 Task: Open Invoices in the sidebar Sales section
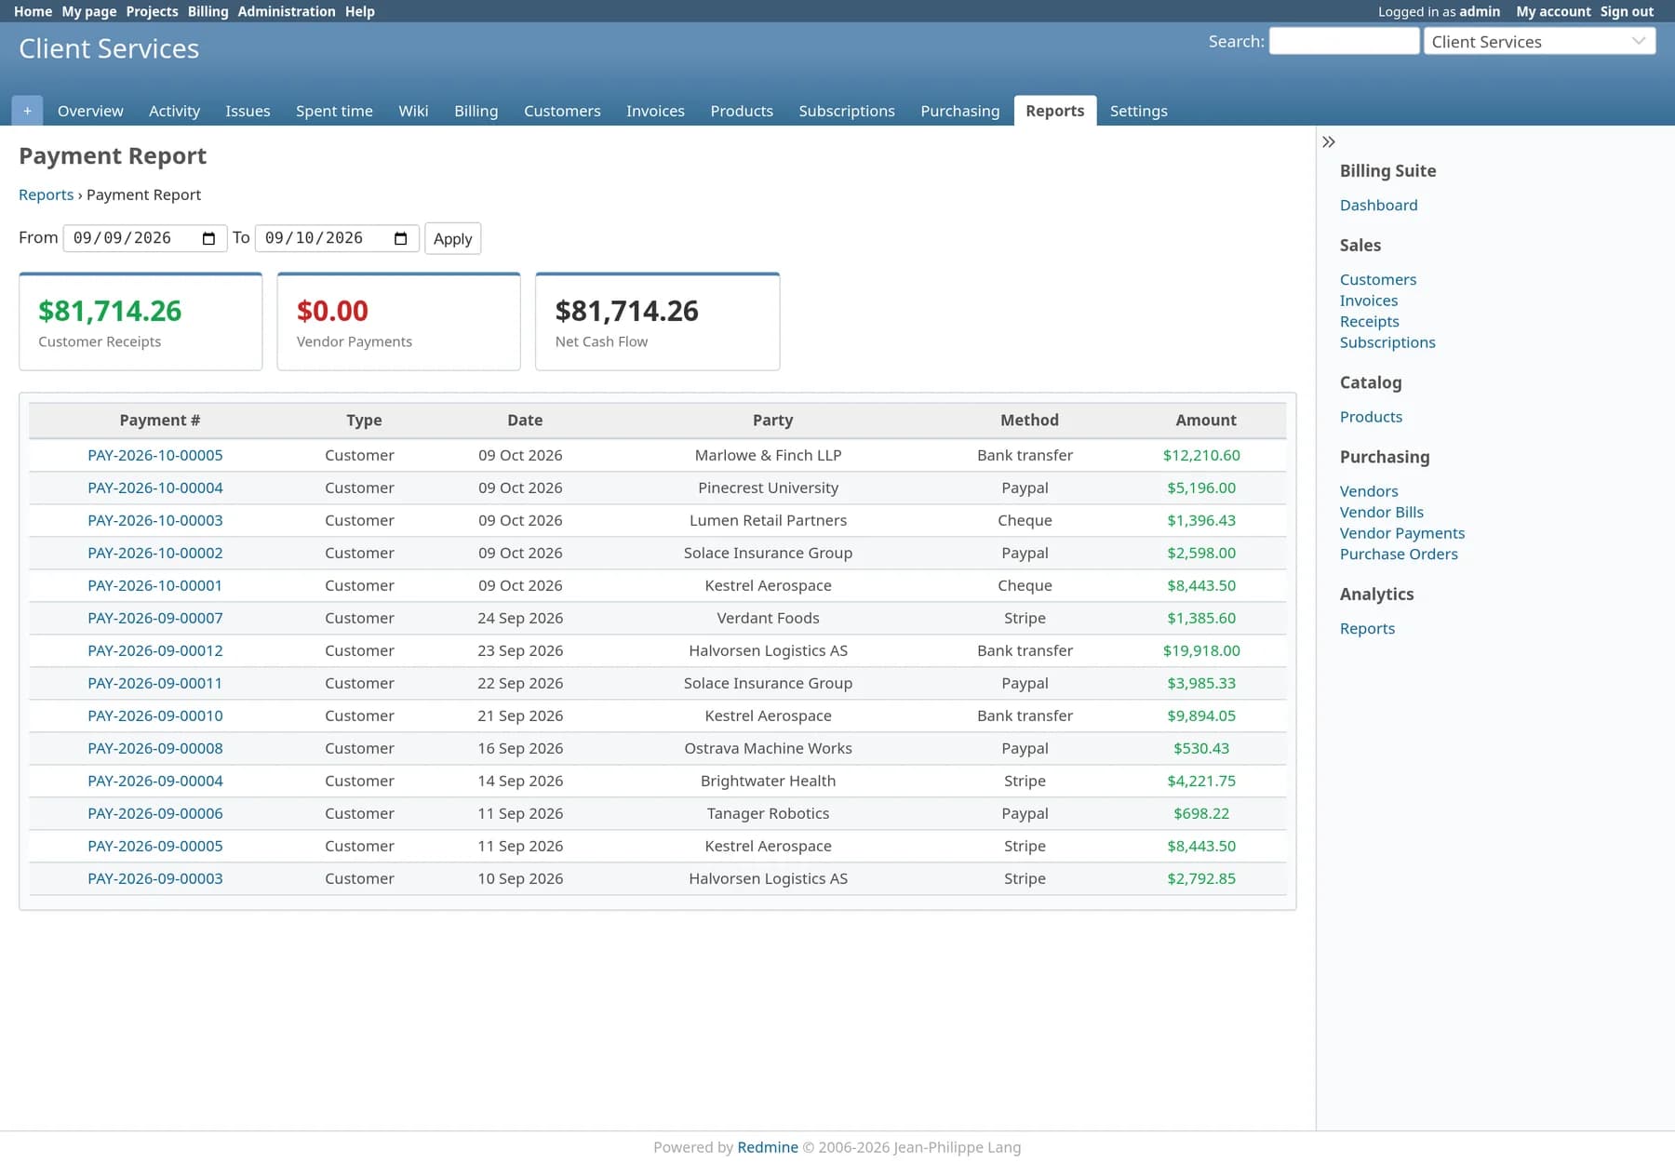point(1368,301)
